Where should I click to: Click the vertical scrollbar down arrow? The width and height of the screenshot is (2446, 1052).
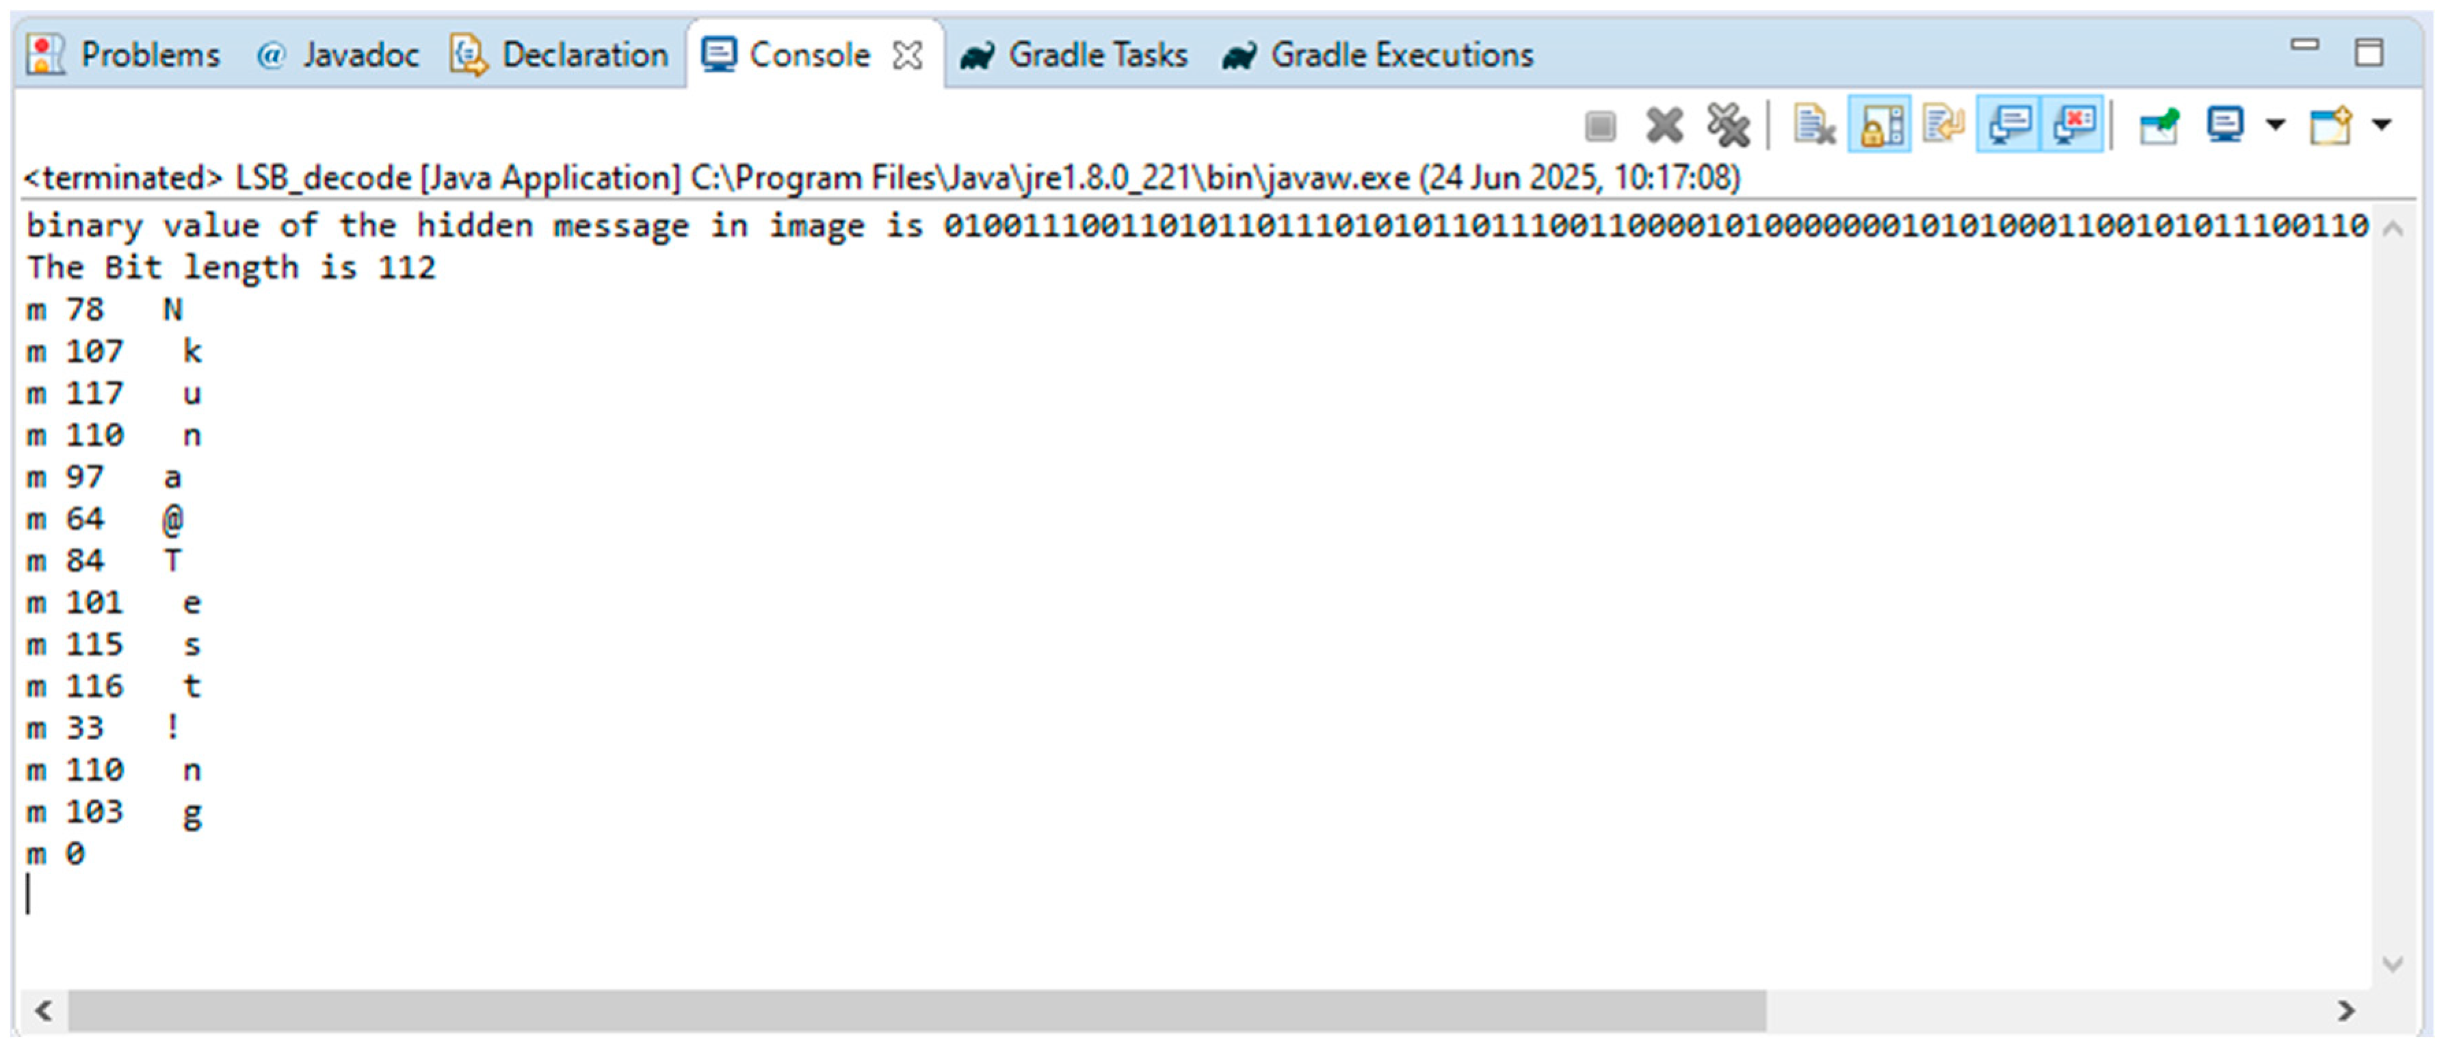pyautogui.click(x=2393, y=964)
